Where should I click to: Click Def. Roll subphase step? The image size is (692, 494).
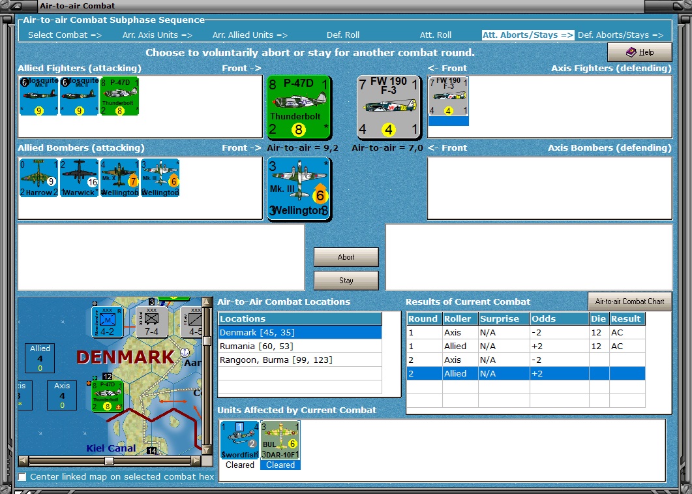pos(343,35)
